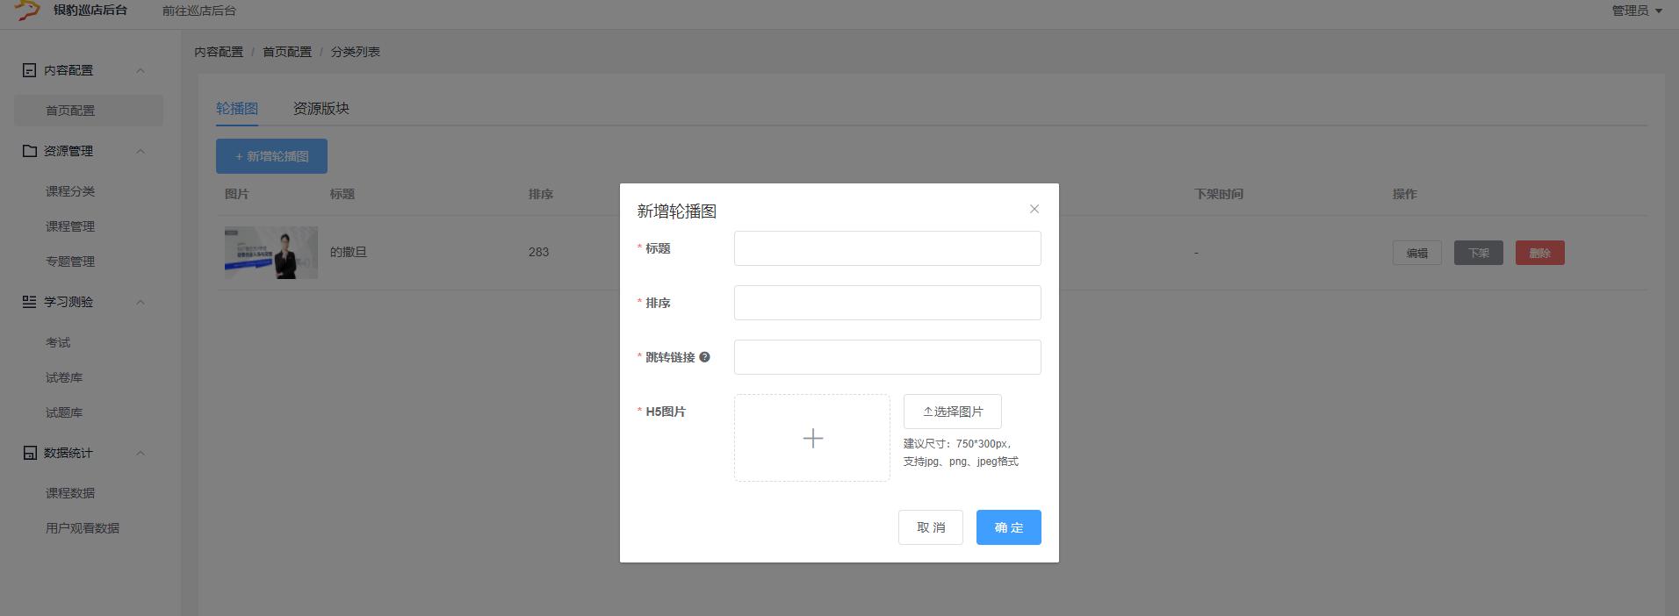Click the 学习测验 sidebar icon
1679x616 pixels.
pos(29,302)
